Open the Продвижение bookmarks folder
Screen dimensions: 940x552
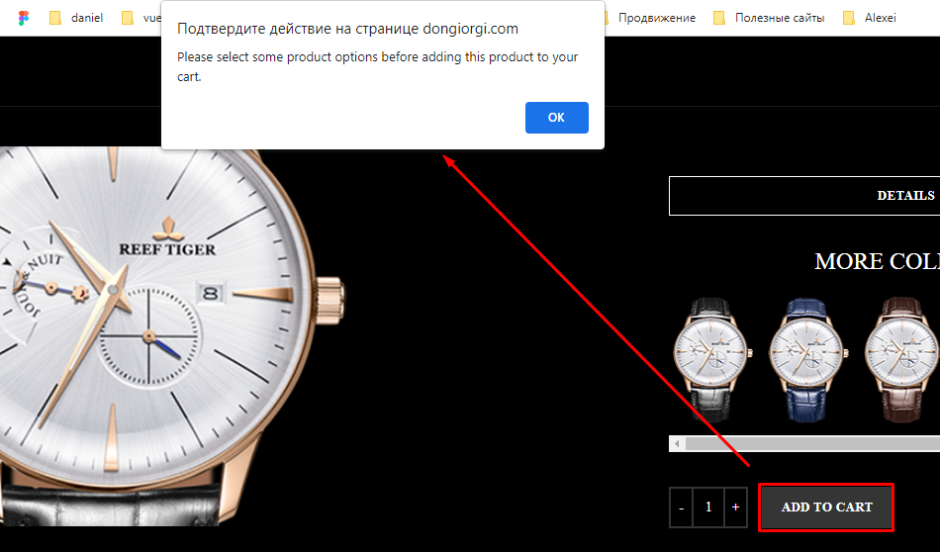click(650, 18)
